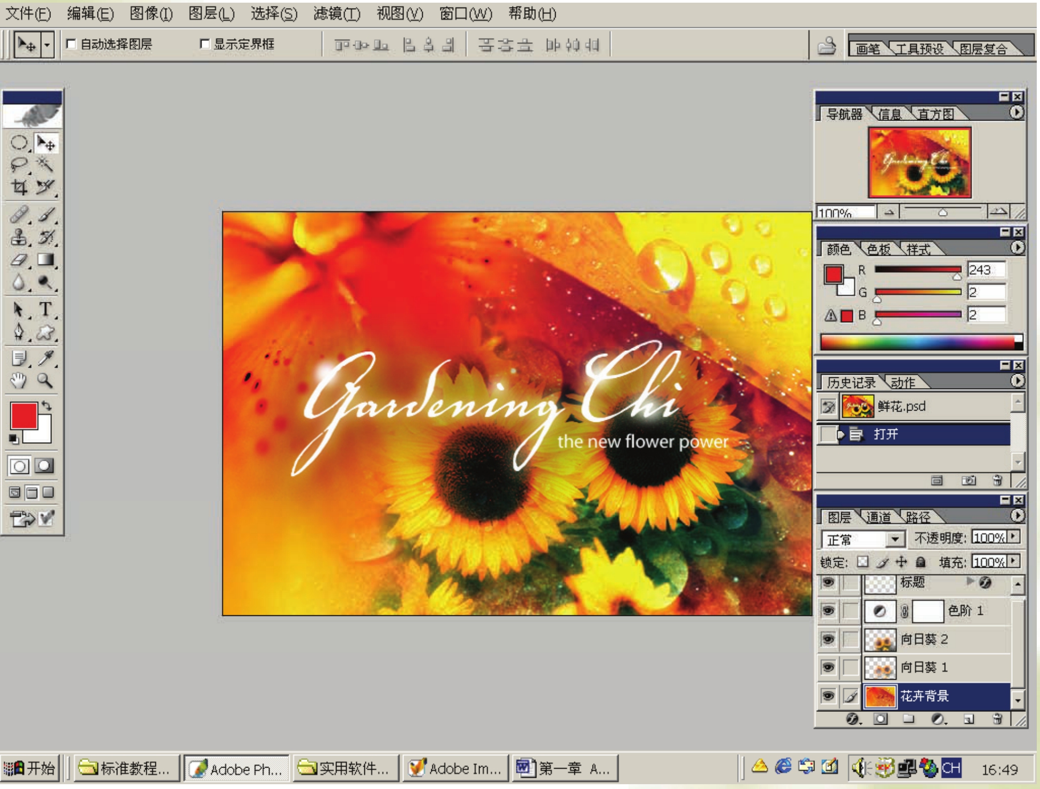Image resolution: width=1040 pixels, height=789 pixels.
Task: Click the 开始 Start button
Action: click(30, 769)
